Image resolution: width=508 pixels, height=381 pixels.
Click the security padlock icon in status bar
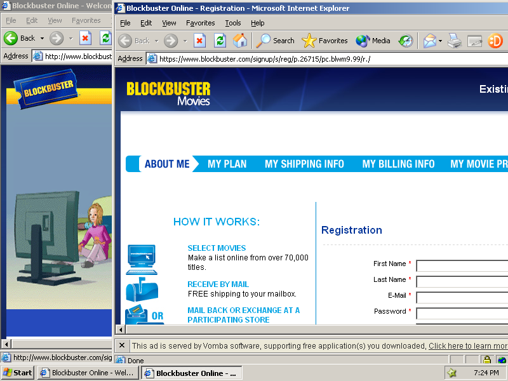coord(486,359)
